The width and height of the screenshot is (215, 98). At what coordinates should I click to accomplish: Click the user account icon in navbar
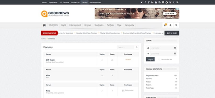pyautogui.click(x=171, y=25)
